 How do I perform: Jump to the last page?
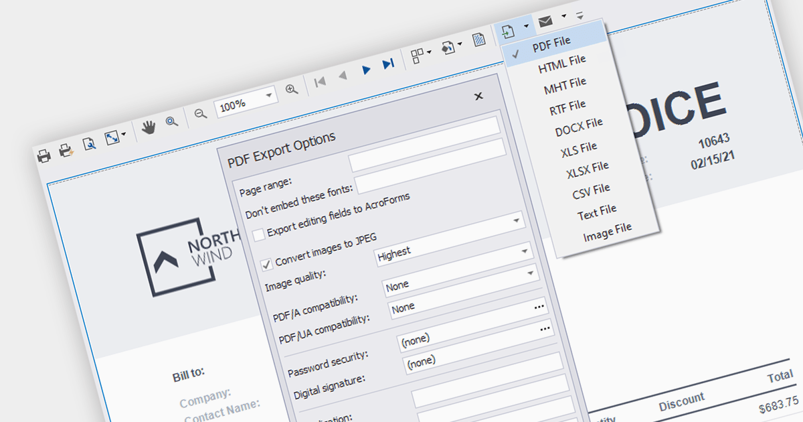click(388, 64)
